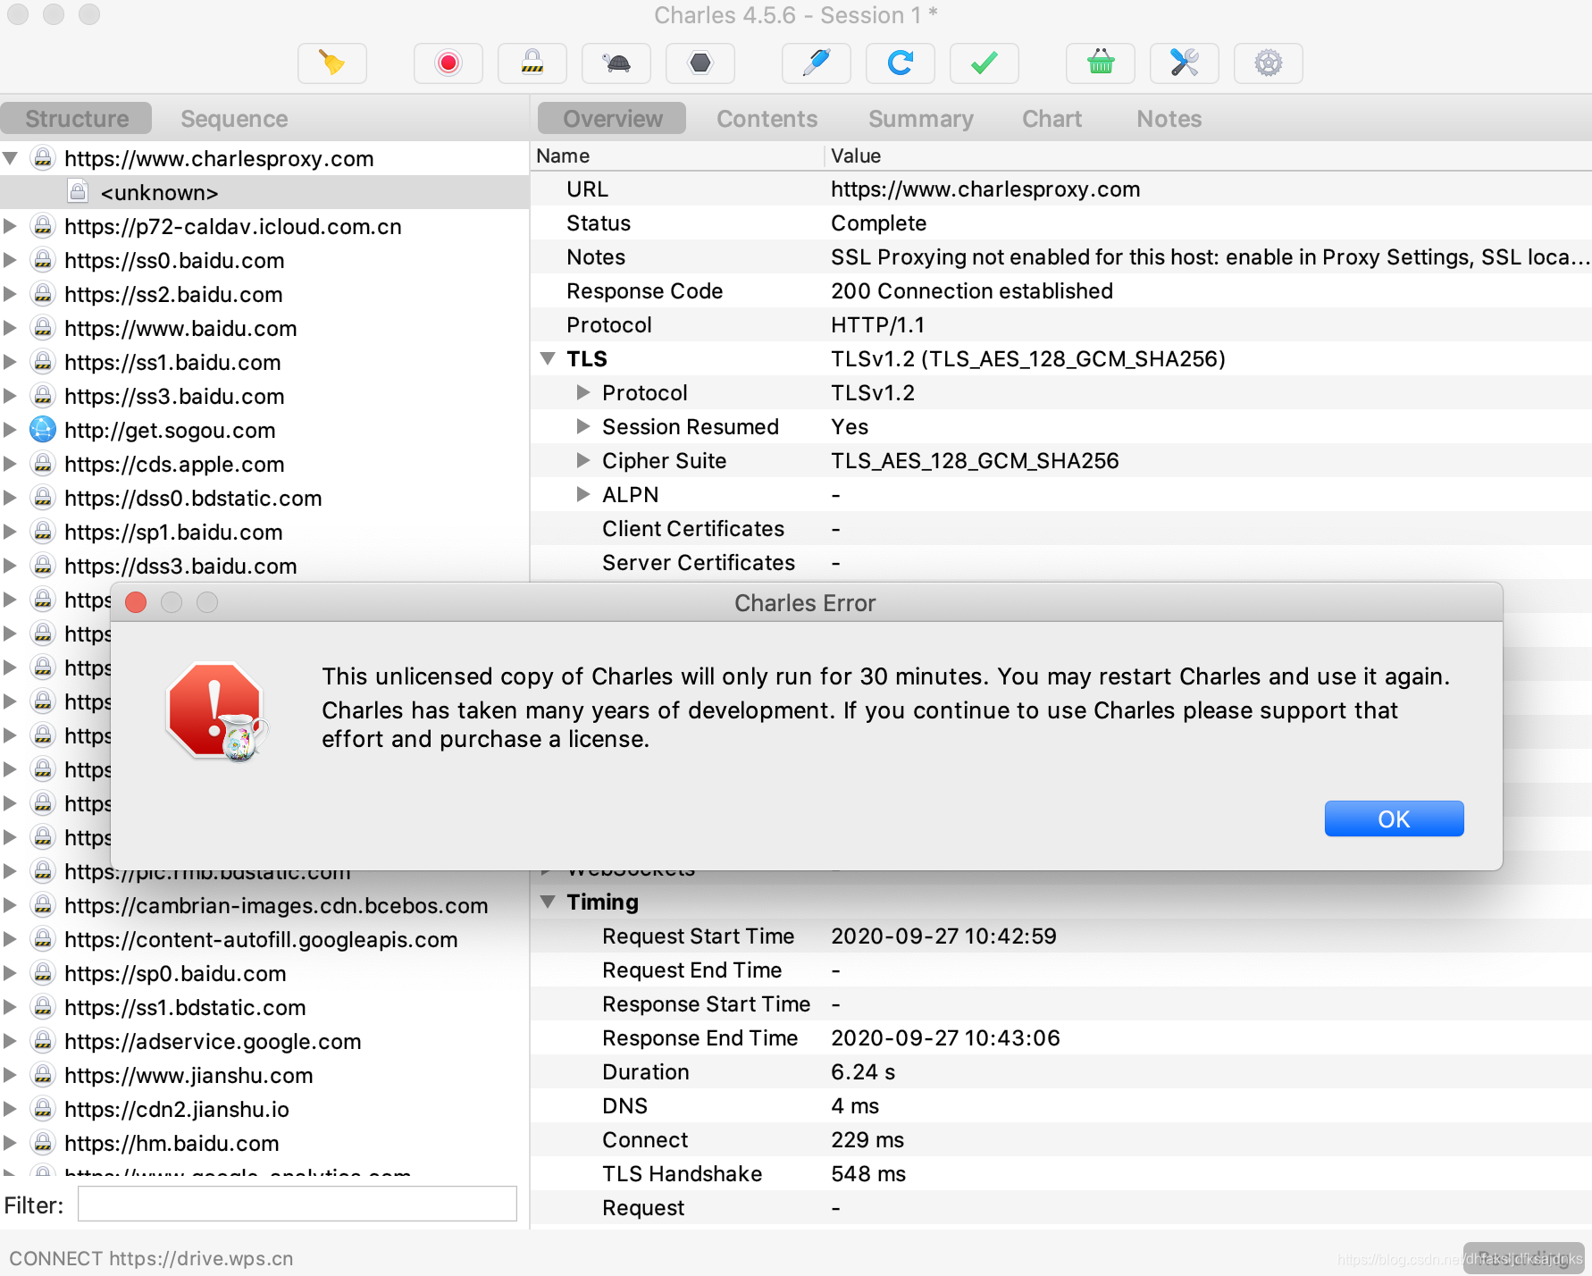Click the status bar CONNECT drive.wps.cn text
The height and width of the screenshot is (1276, 1592).
coord(151,1258)
